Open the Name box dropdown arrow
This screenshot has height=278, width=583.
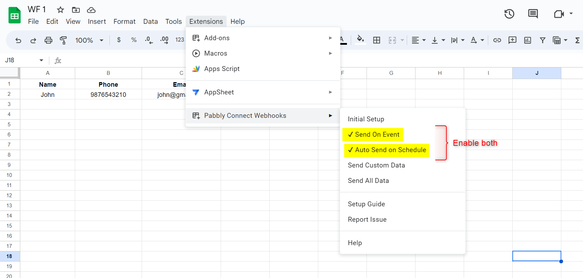click(41, 60)
